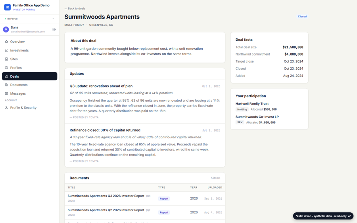Click the sign-out icon next to Dana
Viewport: 357px width, 223px height.
pyautogui.click(x=54, y=30)
